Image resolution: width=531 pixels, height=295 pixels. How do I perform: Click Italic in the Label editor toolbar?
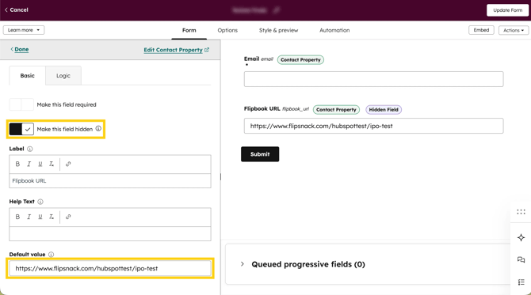29,164
